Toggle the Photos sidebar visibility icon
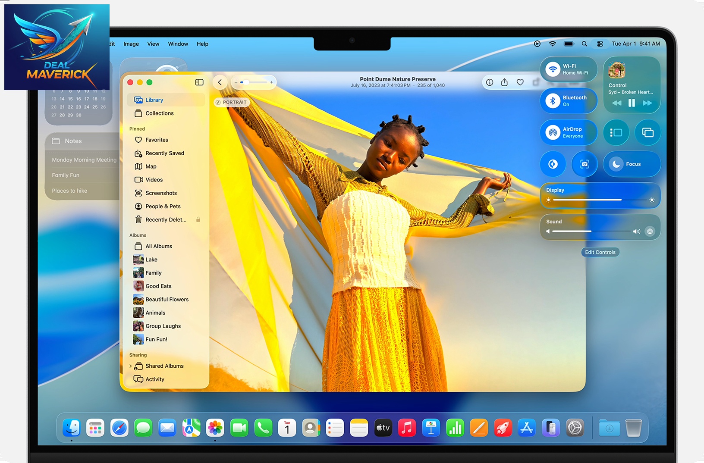The image size is (704, 463). click(x=199, y=82)
